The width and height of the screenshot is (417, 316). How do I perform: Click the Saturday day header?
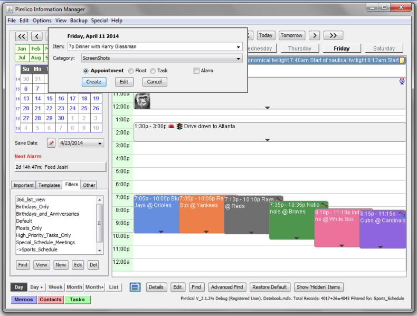[384, 49]
